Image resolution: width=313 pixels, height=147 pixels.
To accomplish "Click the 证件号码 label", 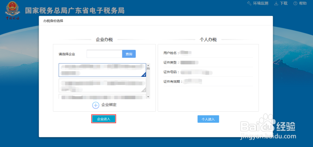I will (171, 72).
